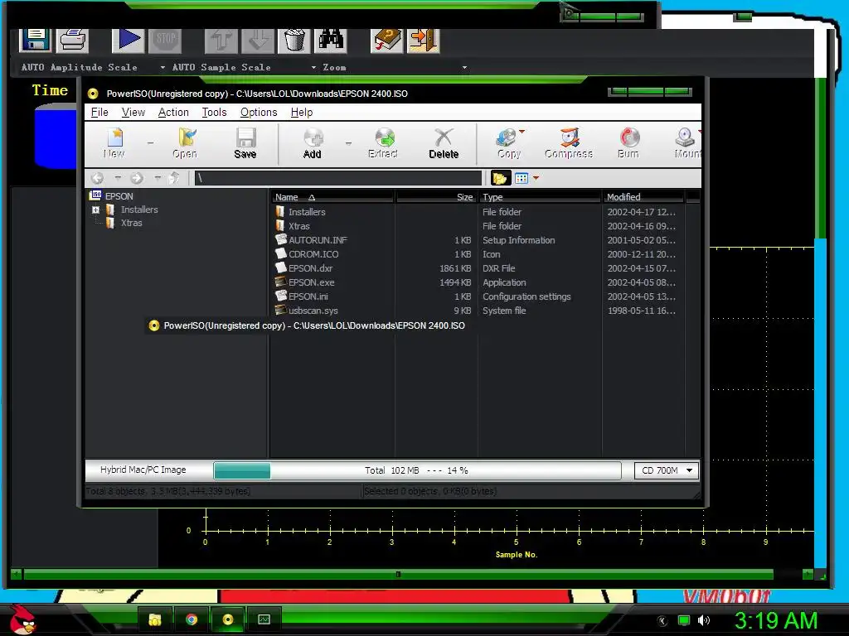Click the Forward navigation arrow
849x636 pixels.
(x=137, y=178)
